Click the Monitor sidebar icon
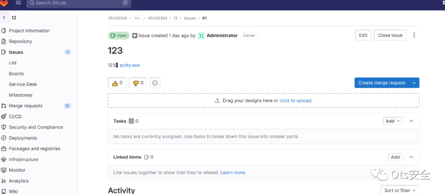This screenshot has width=445, height=194. 4,170
